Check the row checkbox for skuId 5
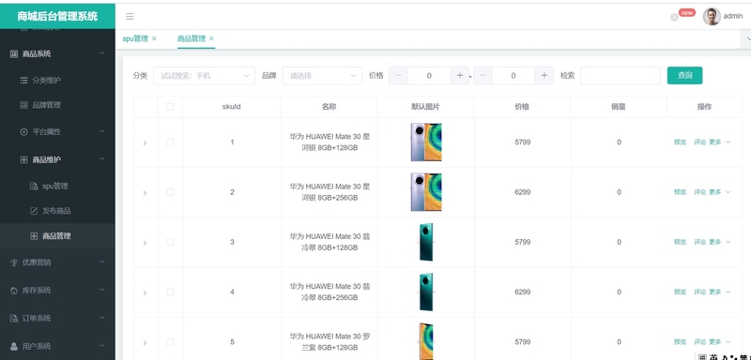The width and height of the screenshot is (751, 360). pyautogui.click(x=170, y=342)
